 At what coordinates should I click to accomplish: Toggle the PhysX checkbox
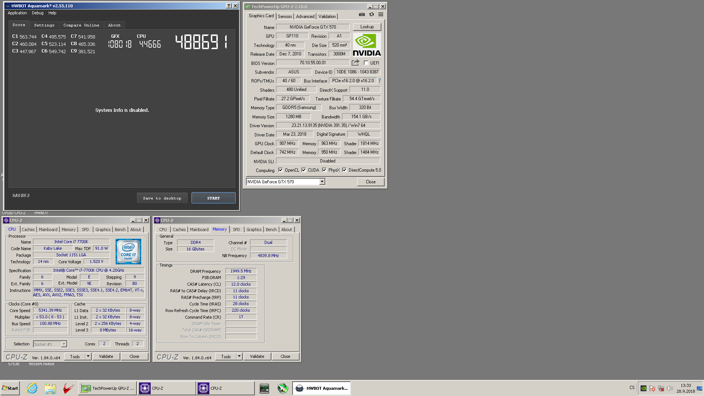(324, 170)
